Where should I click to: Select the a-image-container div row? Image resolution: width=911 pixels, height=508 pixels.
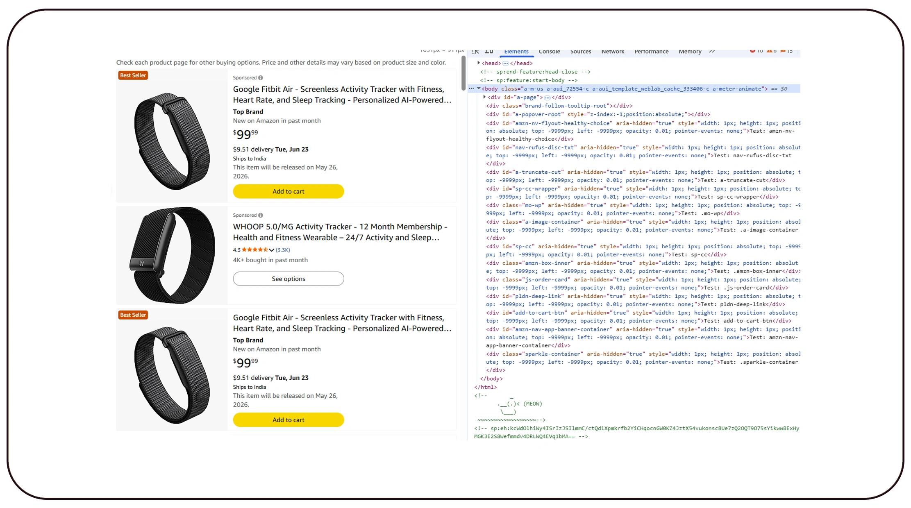pos(643,230)
